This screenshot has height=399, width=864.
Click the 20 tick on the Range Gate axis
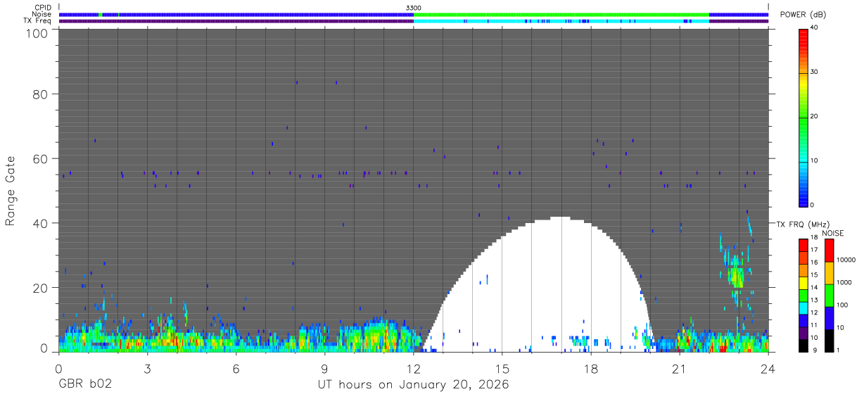click(x=39, y=289)
